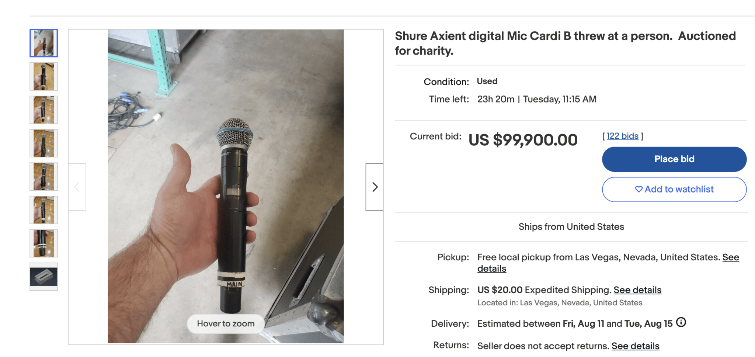
Task: Open shipping See details link
Action: point(637,290)
